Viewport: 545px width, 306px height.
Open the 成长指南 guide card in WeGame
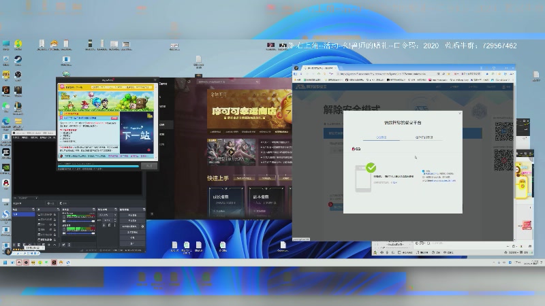pyautogui.click(x=226, y=203)
